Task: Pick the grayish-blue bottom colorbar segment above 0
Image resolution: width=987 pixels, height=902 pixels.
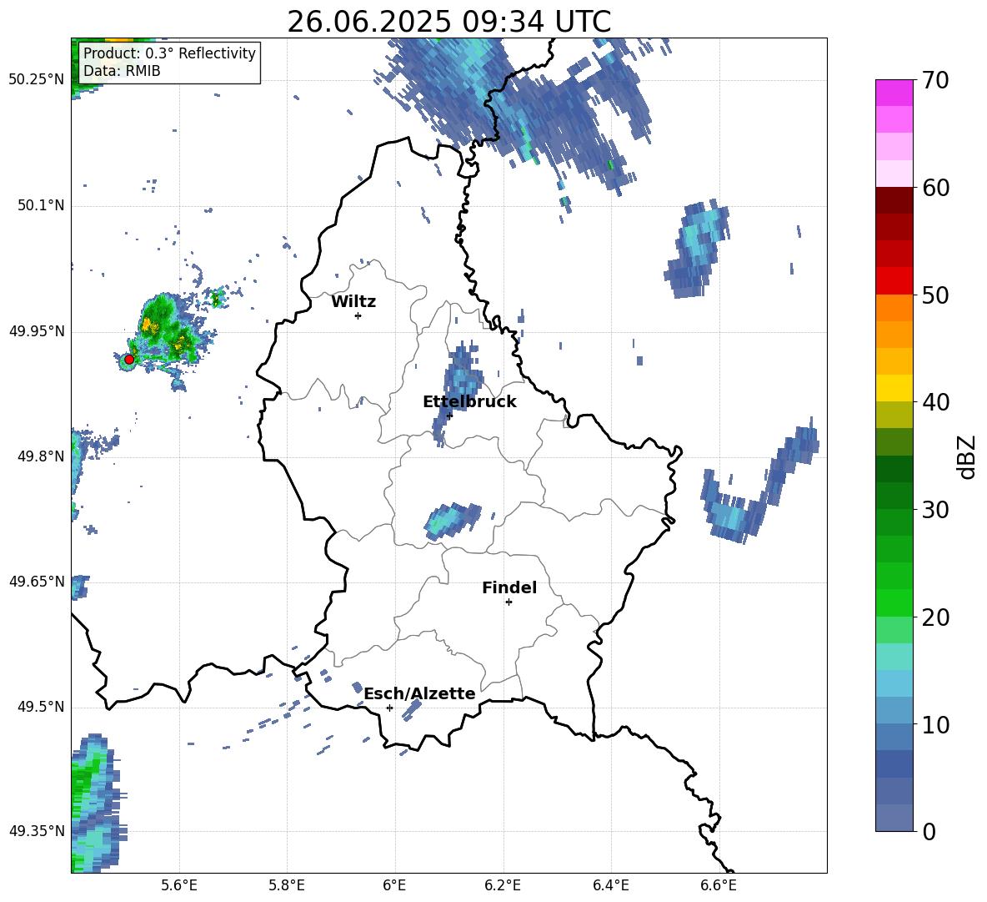Action: [894, 819]
